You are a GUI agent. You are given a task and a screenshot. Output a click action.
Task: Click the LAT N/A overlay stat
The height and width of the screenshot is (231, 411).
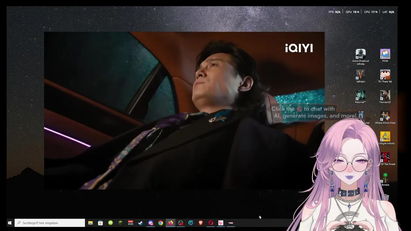click(388, 12)
